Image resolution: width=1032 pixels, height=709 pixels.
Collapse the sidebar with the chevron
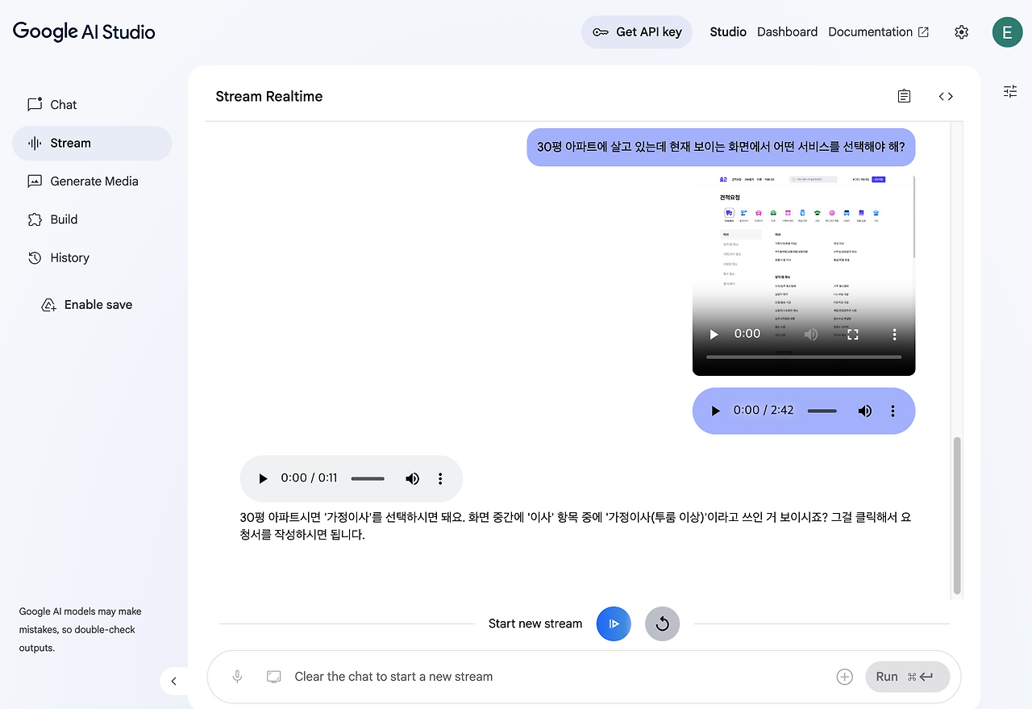(x=173, y=681)
